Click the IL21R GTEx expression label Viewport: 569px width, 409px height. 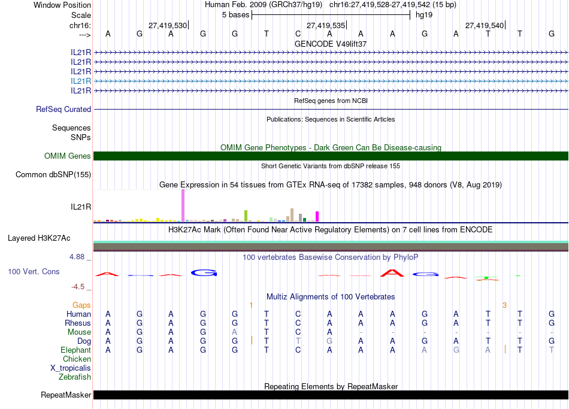(x=81, y=207)
